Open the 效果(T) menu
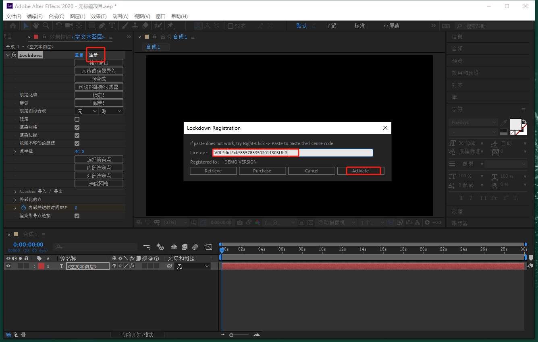538x342 pixels. [99, 16]
